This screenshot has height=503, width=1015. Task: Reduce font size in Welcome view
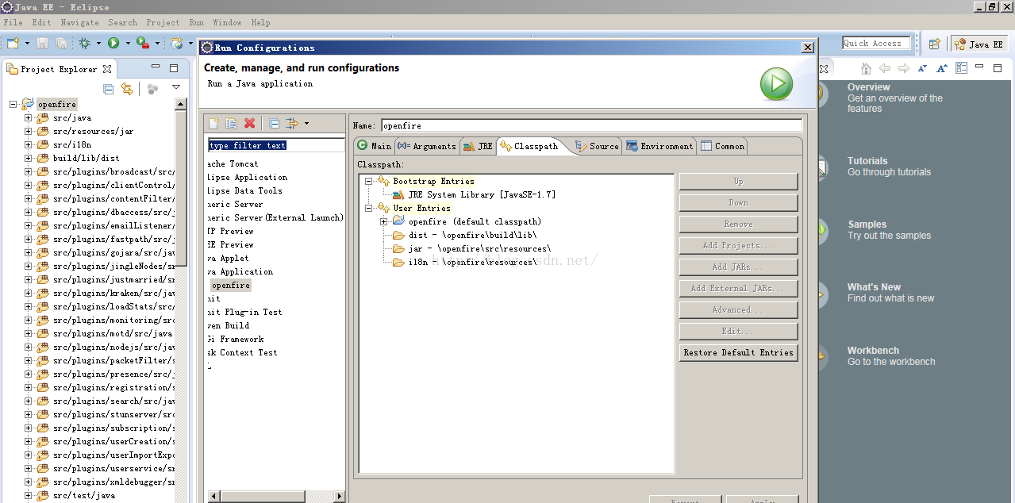click(922, 68)
